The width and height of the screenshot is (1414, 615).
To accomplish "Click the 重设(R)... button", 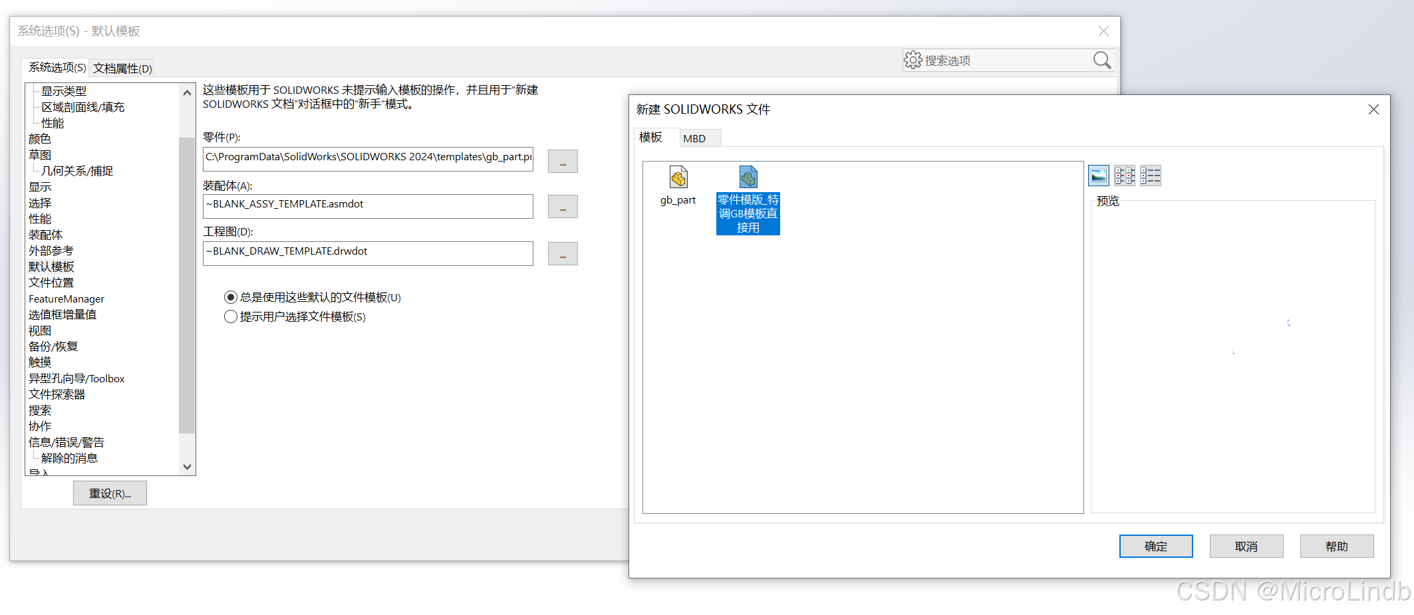I will [x=110, y=493].
